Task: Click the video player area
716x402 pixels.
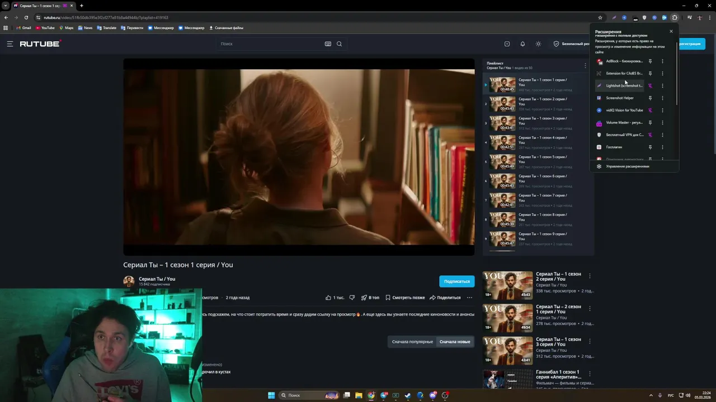Action: (299, 157)
